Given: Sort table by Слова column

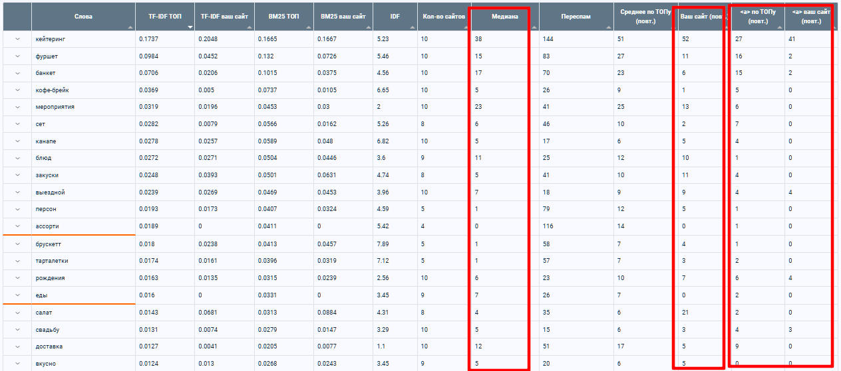Looking at the screenshot, I should pyautogui.click(x=83, y=16).
